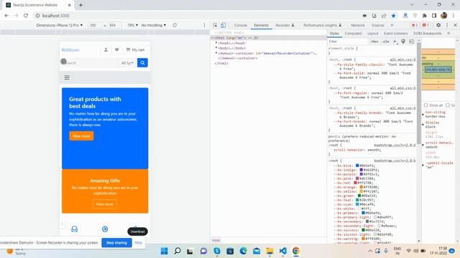
Task: Click the red error count badge in DevTools
Action: click(x=415, y=25)
